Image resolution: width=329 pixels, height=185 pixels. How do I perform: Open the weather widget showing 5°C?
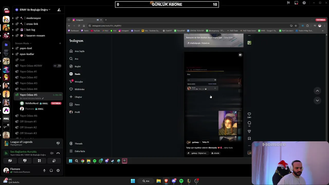pyautogui.click(x=11, y=181)
